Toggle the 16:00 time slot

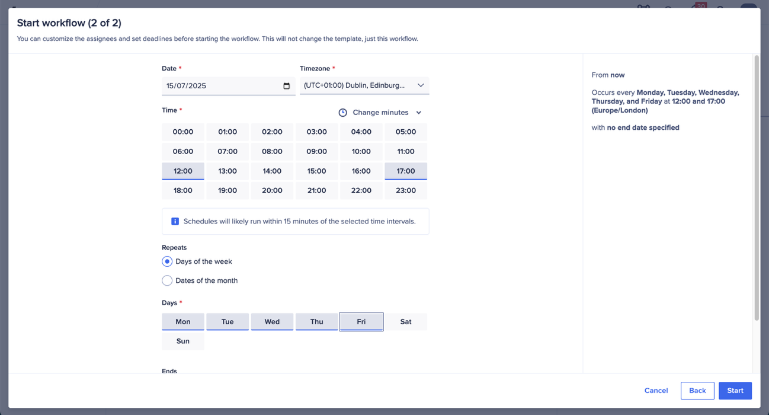point(361,171)
